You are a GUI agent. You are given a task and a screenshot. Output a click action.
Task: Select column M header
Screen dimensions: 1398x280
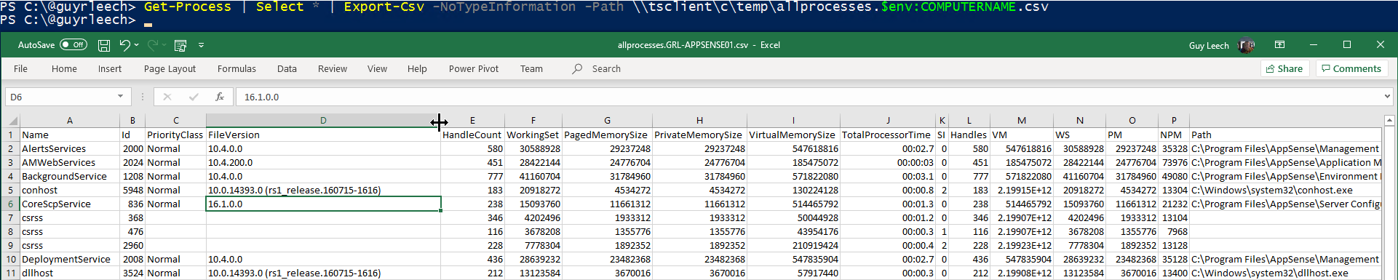[x=1022, y=121]
